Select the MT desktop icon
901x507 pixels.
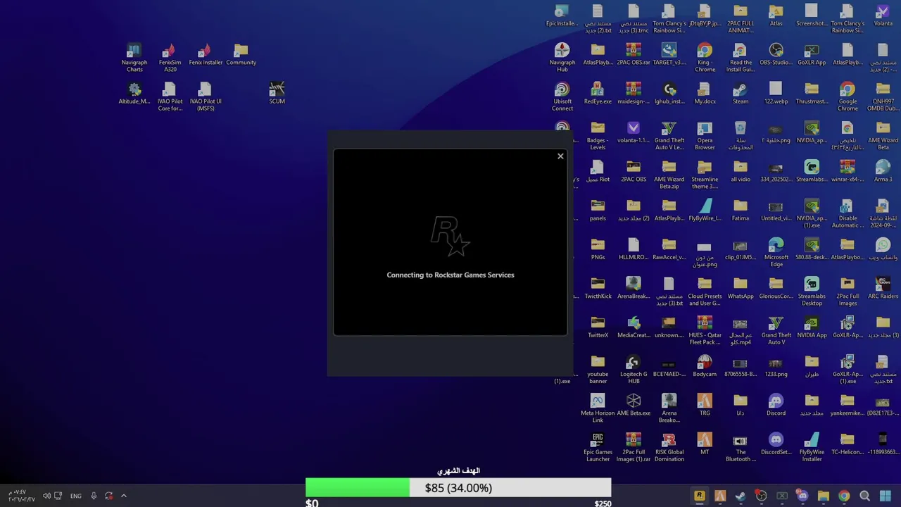coord(705,444)
